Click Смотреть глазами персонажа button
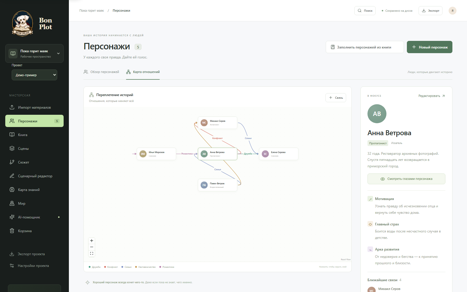Viewport: 467px width, 292px height. [x=406, y=179]
